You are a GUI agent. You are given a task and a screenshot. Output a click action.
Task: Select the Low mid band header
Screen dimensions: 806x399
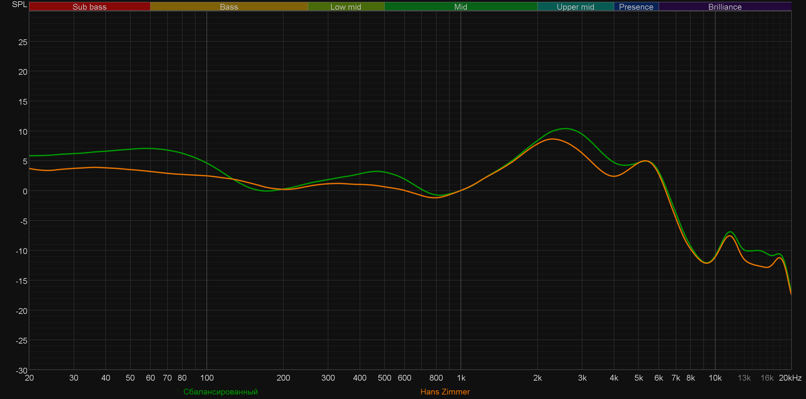(346, 7)
